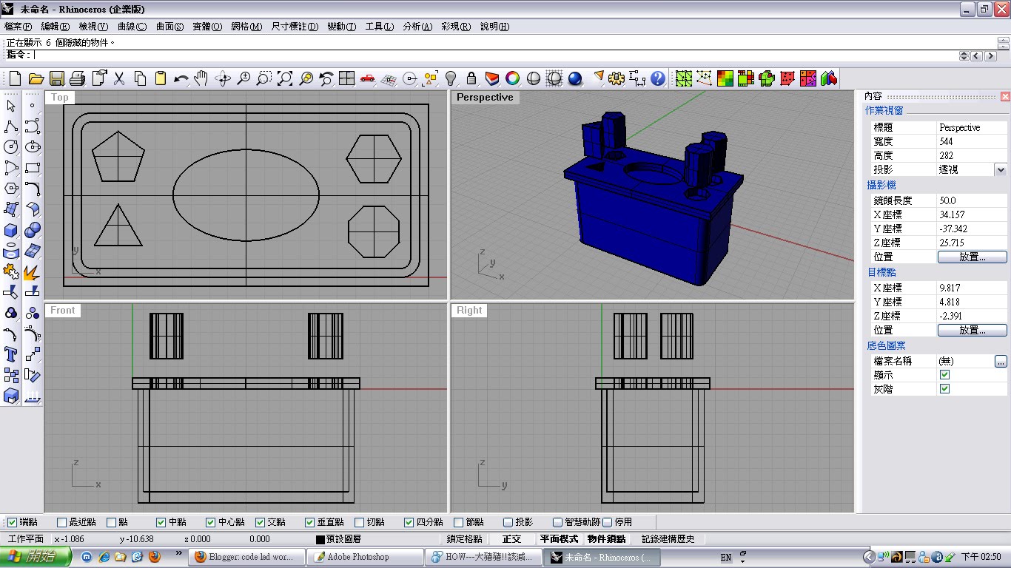The image size is (1011, 568).
Task: Click the target 位置 放置 button
Action: coord(973,330)
